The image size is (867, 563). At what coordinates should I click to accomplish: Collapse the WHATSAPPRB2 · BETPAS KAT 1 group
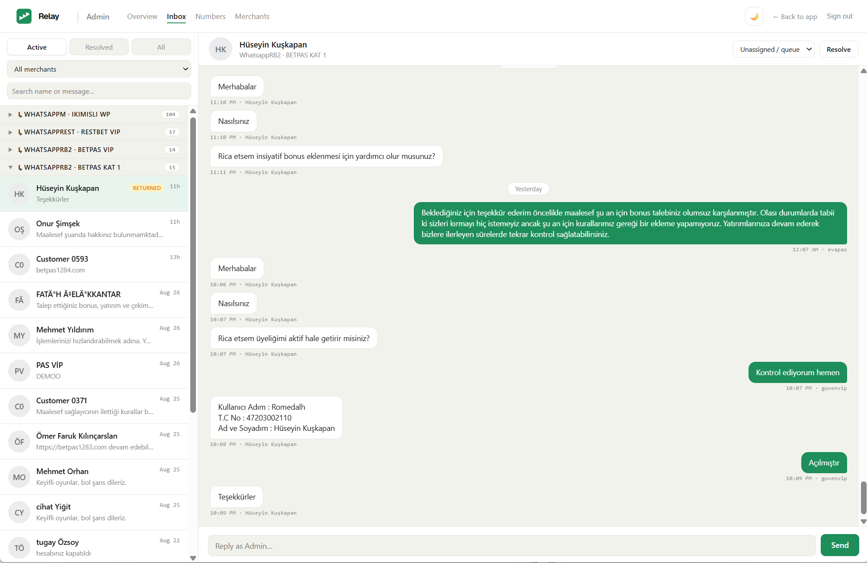point(94,168)
